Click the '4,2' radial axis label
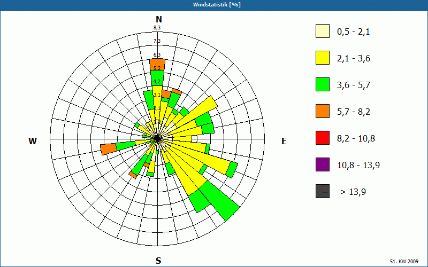The height and width of the screenshot is (267, 428). point(157,82)
